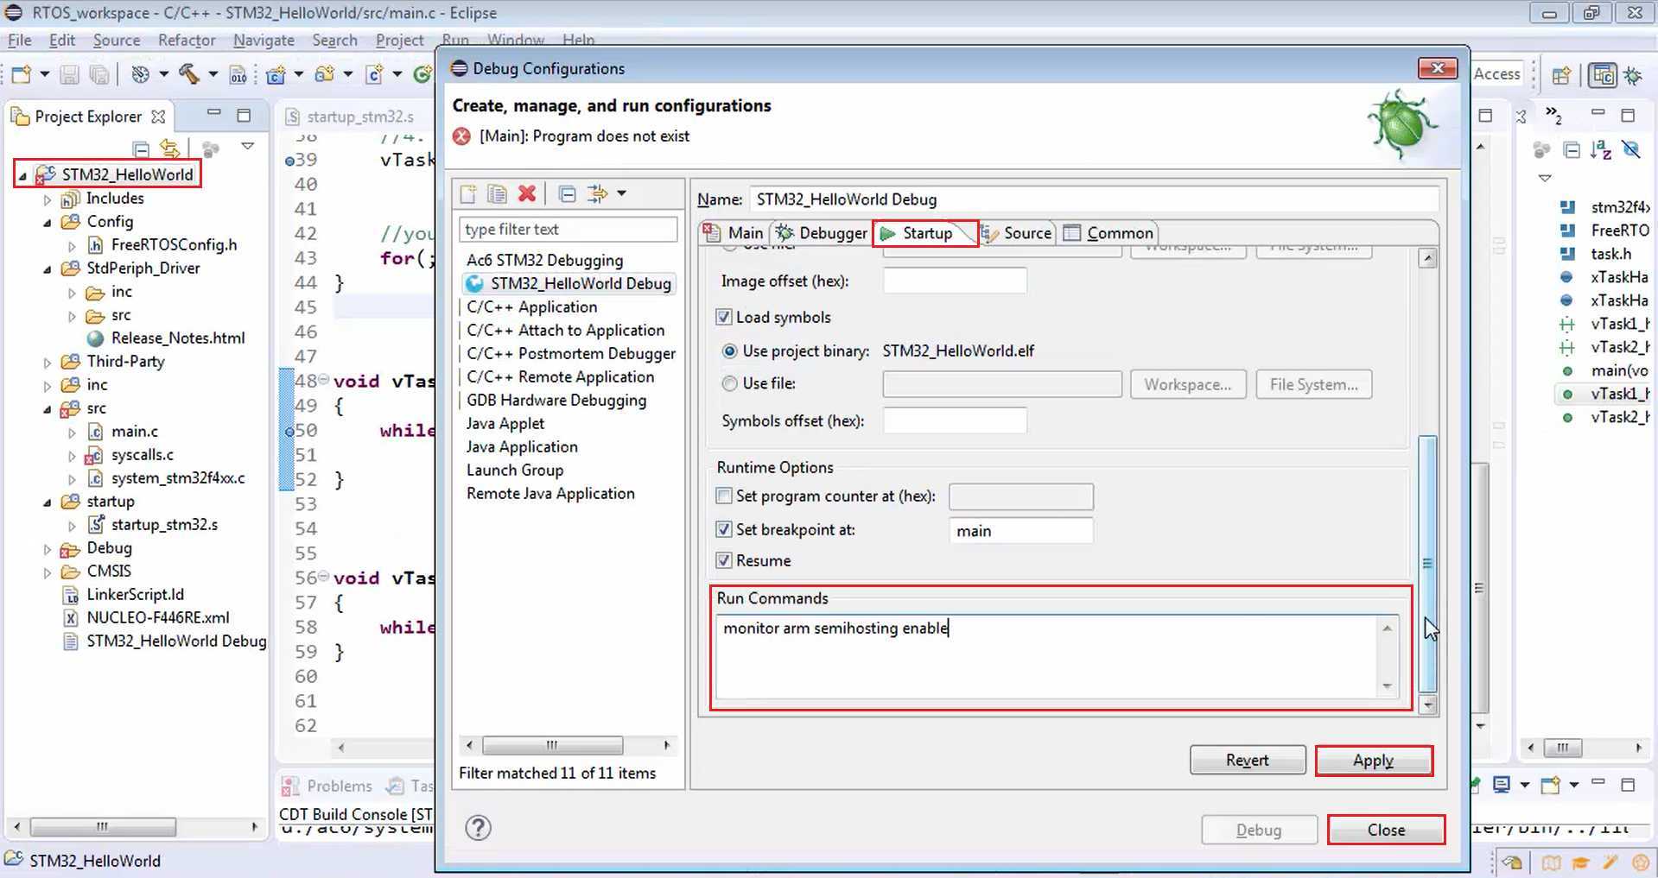
Task: Collapse all configurations icon in dialog
Action: pyautogui.click(x=567, y=193)
